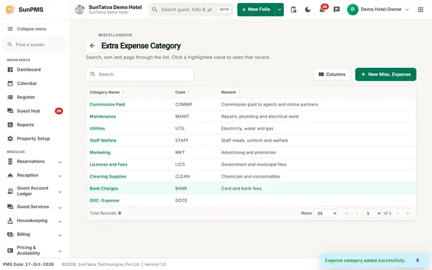This screenshot has width=432, height=270.
Task: Click the D user avatar
Action: (352, 10)
